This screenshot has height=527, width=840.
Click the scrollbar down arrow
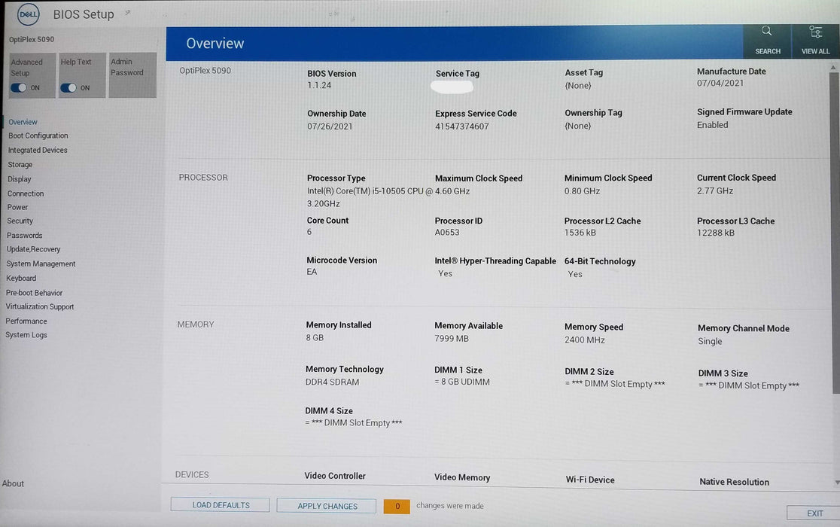pyautogui.click(x=836, y=483)
